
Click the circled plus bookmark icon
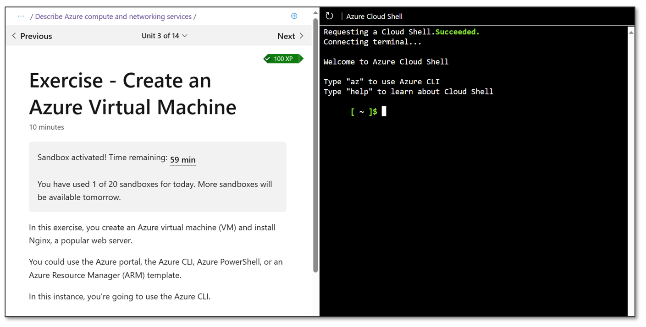click(x=294, y=16)
